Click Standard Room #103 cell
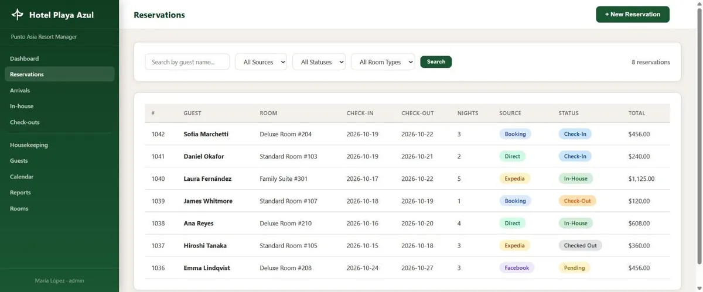This screenshot has width=703, height=292. tap(288, 156)
